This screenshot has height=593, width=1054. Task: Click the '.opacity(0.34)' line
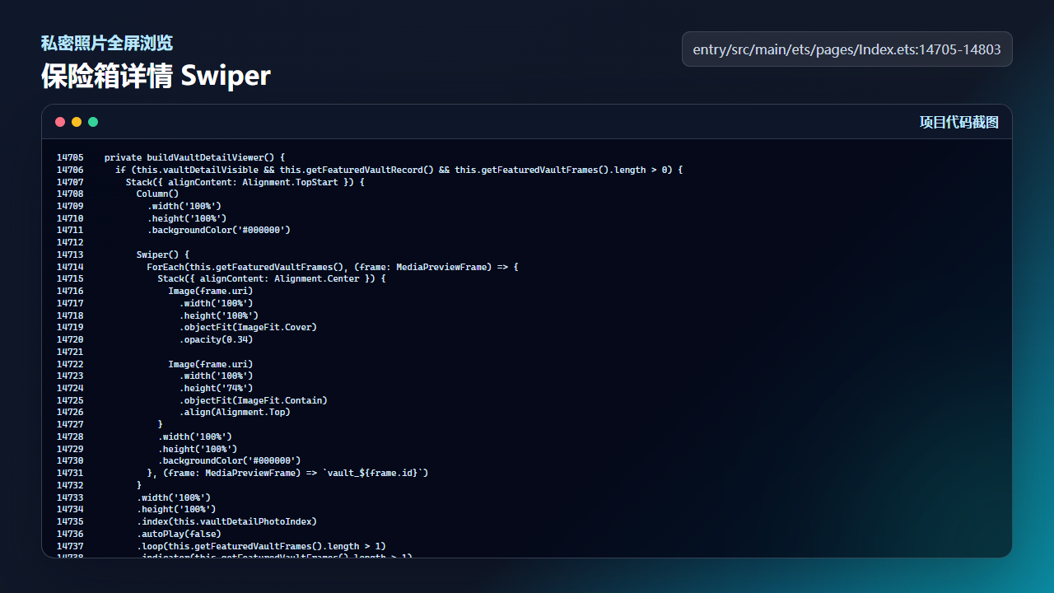(217, 339)
